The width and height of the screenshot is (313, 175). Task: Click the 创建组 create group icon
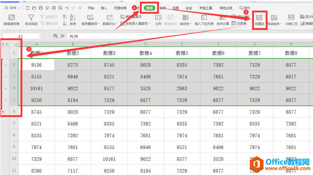click(259, 17)
